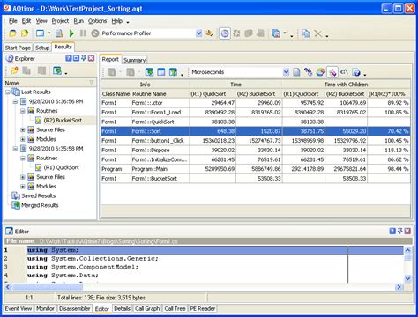Select the (R1) QuickSort result item

click(61, 167)
